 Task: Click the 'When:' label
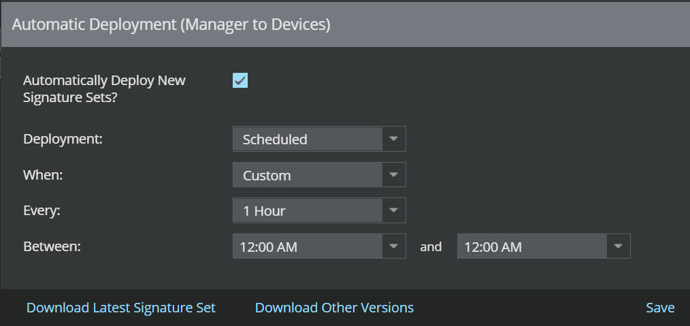[43, 175]
